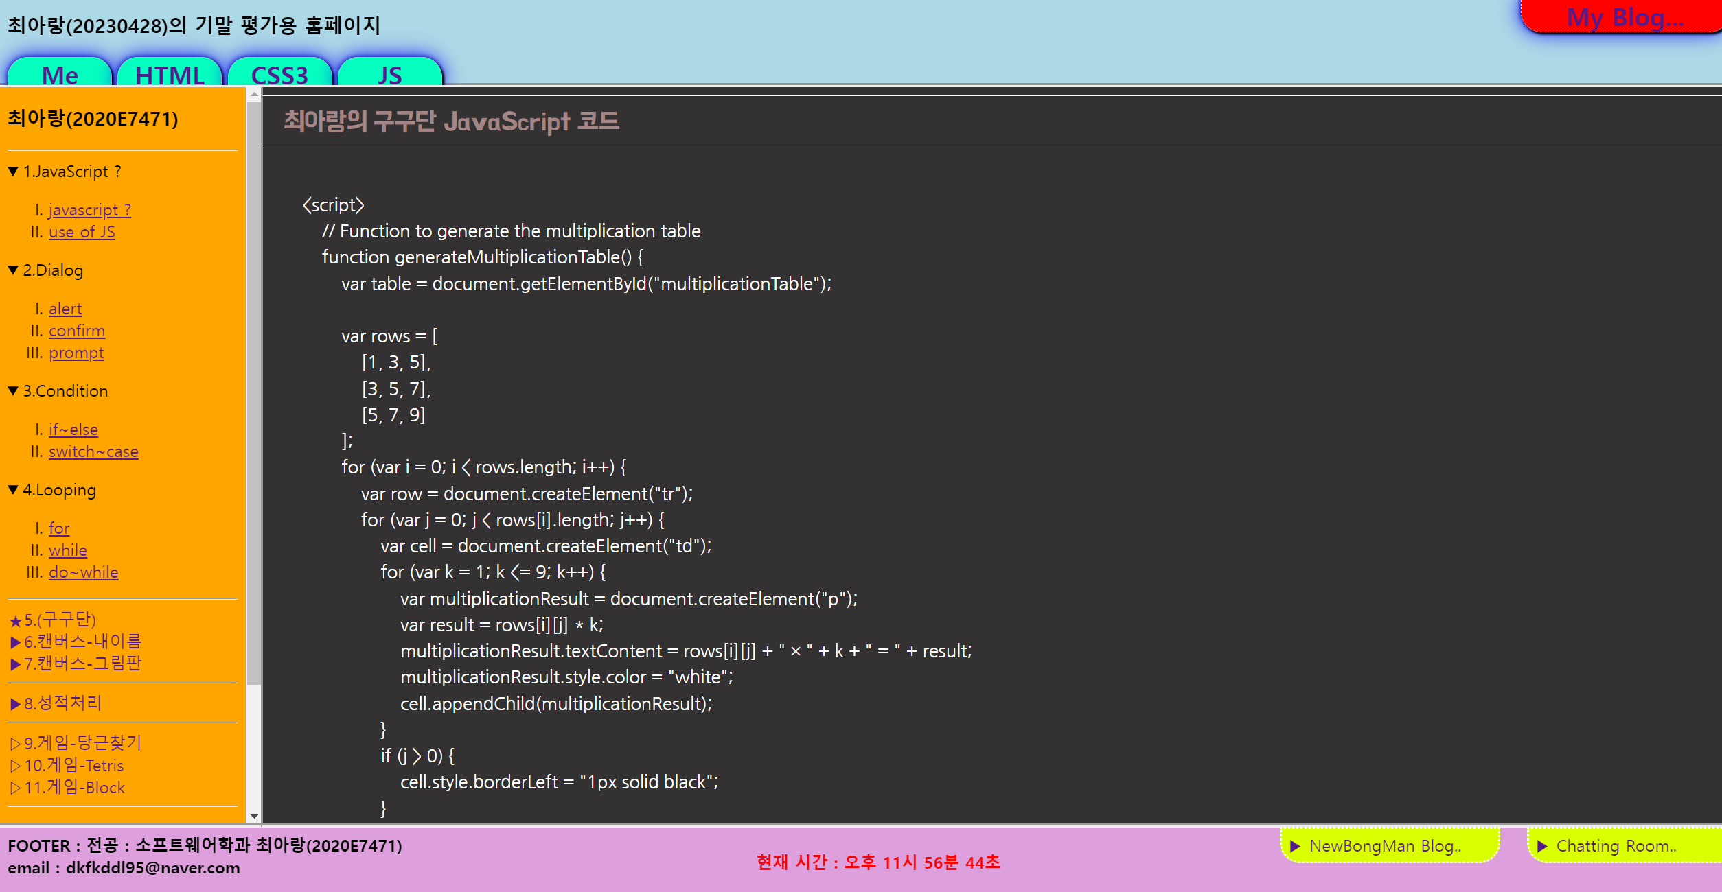Follow the switch~case link
The image size is (1722, 892).
click(x=93, y=451)
